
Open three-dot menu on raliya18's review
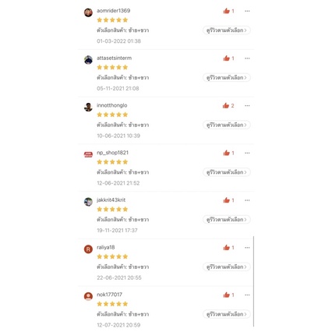pos(247,247)
